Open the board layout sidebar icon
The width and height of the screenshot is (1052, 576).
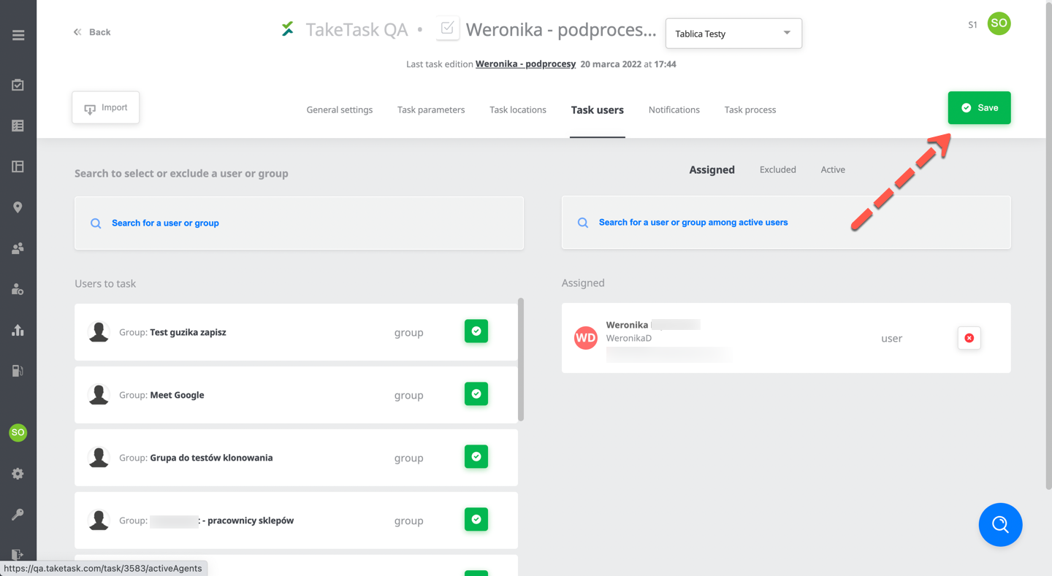pyautogui.click(x=18, y=166)
